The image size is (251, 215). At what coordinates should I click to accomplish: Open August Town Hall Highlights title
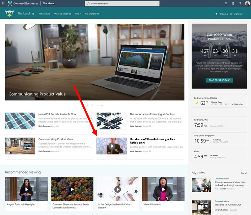21,204
